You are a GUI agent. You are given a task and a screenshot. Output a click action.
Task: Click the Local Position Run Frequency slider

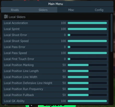pyautogui.click(x=87, y=89)
